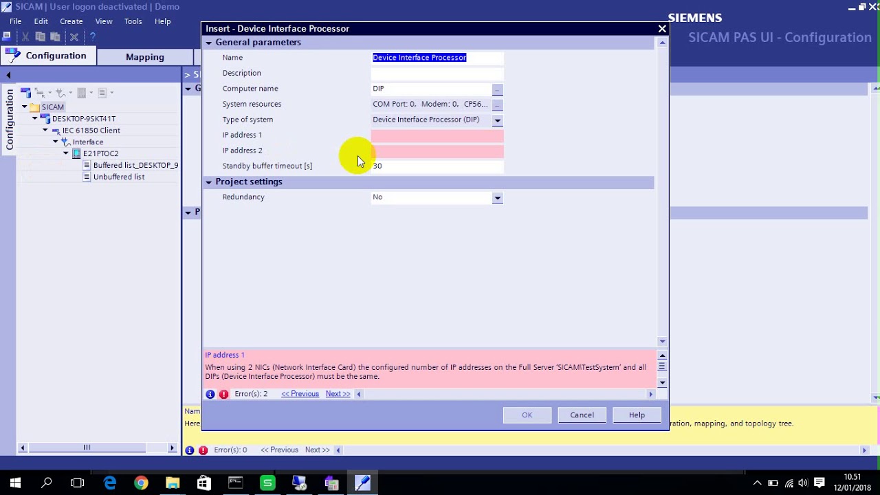Click the browse button beside System resources

coord(497,104)
